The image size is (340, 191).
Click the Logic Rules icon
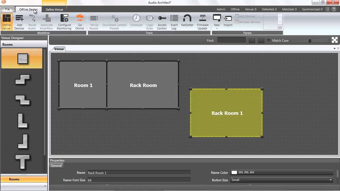[x=150, y=22]
